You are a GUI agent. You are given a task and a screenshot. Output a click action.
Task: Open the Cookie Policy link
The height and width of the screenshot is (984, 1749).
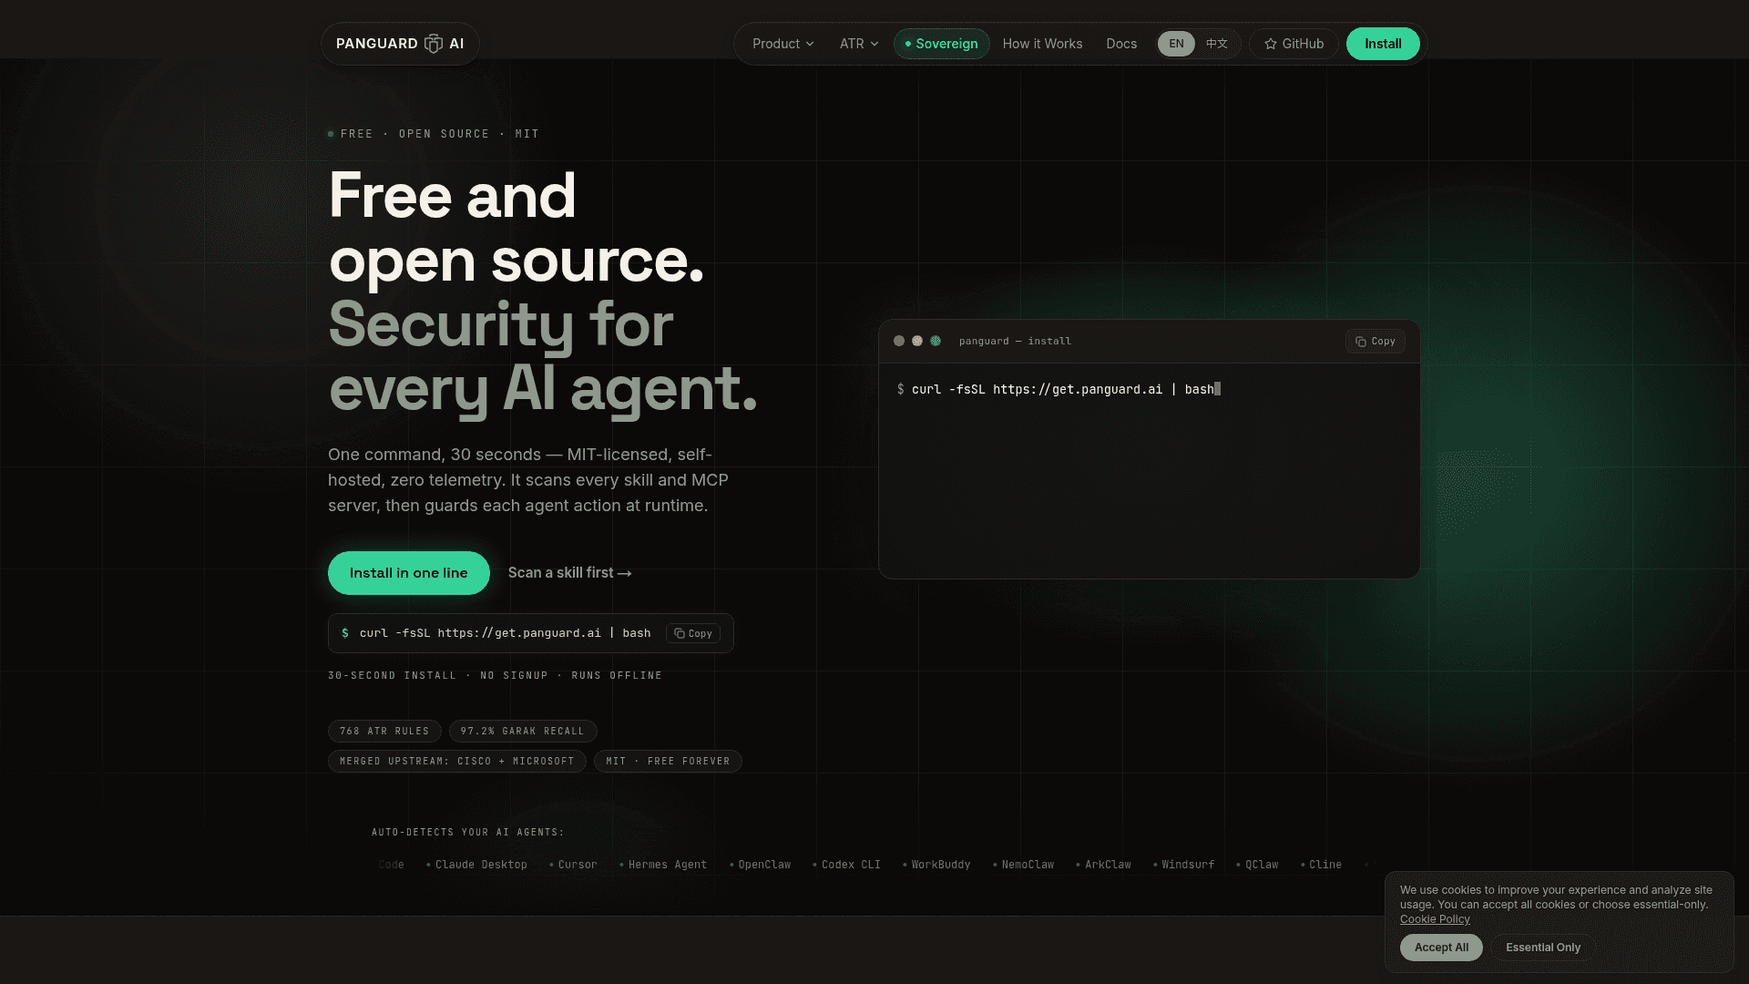coord(1435,919)
